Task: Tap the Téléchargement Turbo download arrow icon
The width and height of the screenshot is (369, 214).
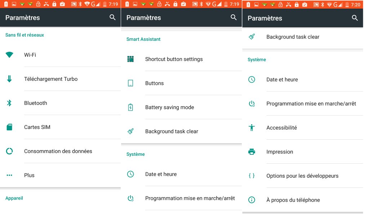Action: 9,79
